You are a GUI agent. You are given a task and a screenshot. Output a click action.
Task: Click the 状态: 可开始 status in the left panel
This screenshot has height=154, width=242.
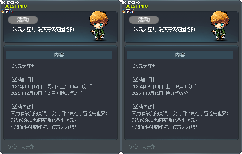21,146
